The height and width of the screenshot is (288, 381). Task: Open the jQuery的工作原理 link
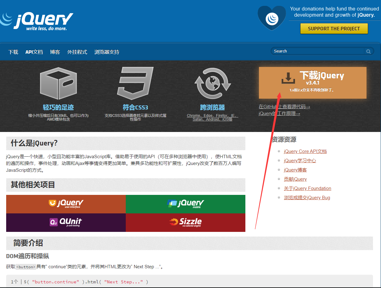[x=280, y=113]
